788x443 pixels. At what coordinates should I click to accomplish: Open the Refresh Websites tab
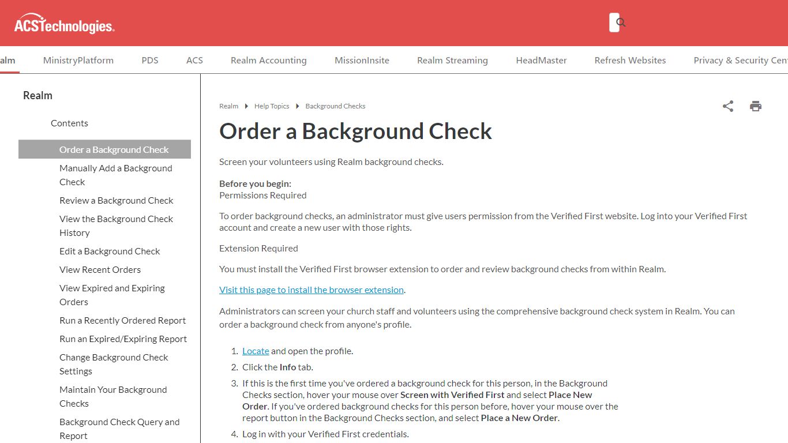[x=630, y=60]
